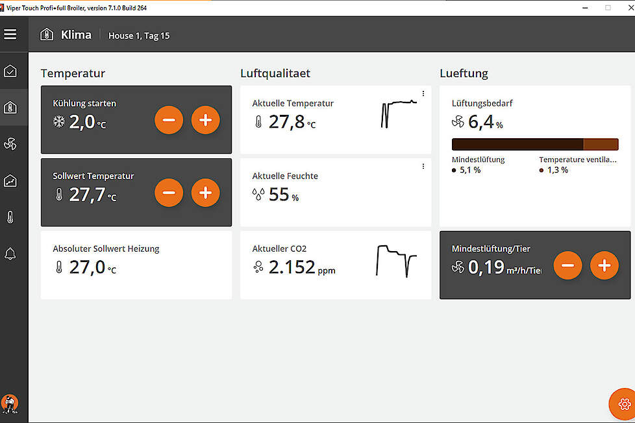Click the Viper Touch title bar app icon
This screenshot has width=635, height=423.
3,8
